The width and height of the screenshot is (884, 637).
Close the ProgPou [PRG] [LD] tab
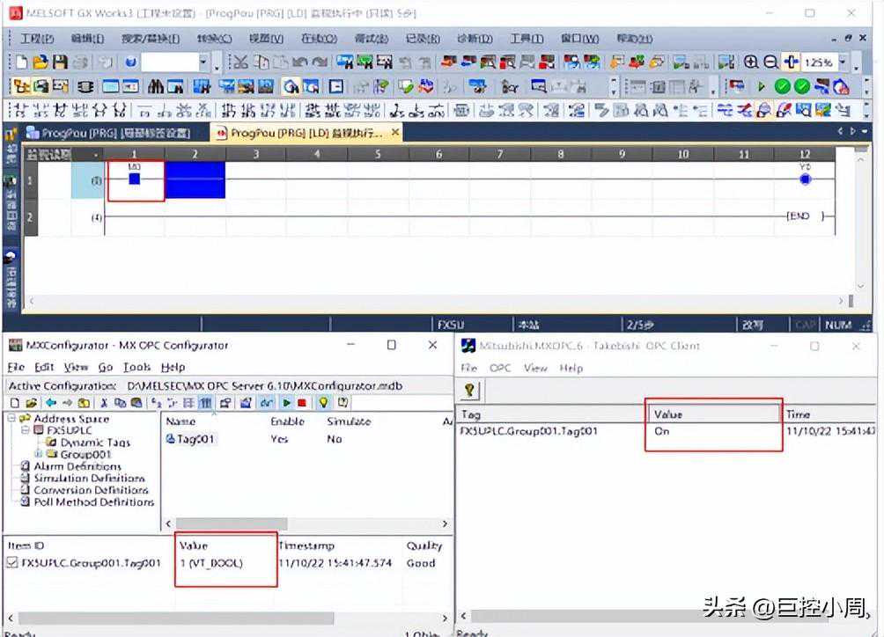coord(395,132)
